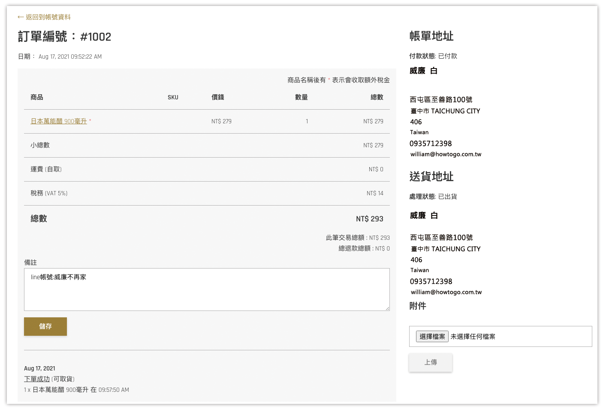Click the 數量 column header
603x409 pixels.
click(x=301, y=97)
